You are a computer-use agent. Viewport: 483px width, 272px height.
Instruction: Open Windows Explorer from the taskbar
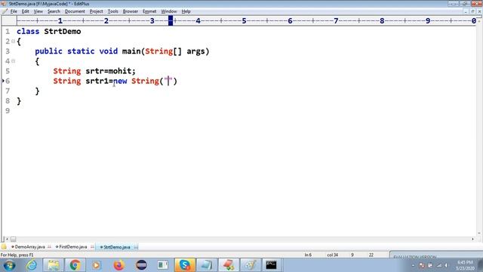click(54, 265)
